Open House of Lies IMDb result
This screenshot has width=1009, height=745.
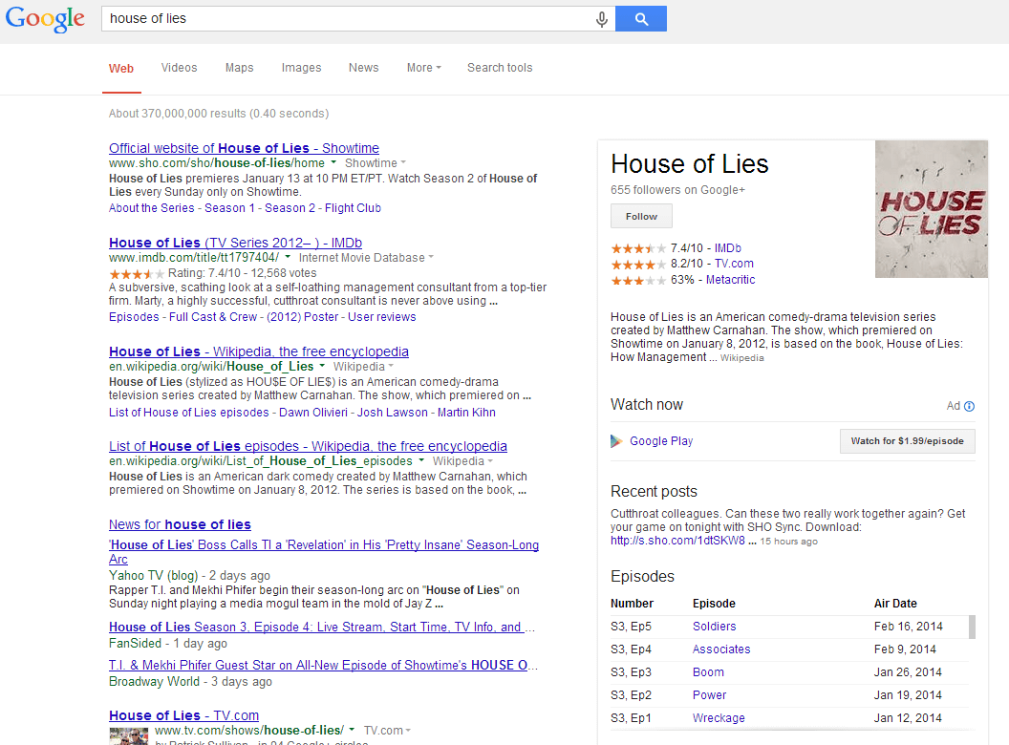tap(235, 243)
